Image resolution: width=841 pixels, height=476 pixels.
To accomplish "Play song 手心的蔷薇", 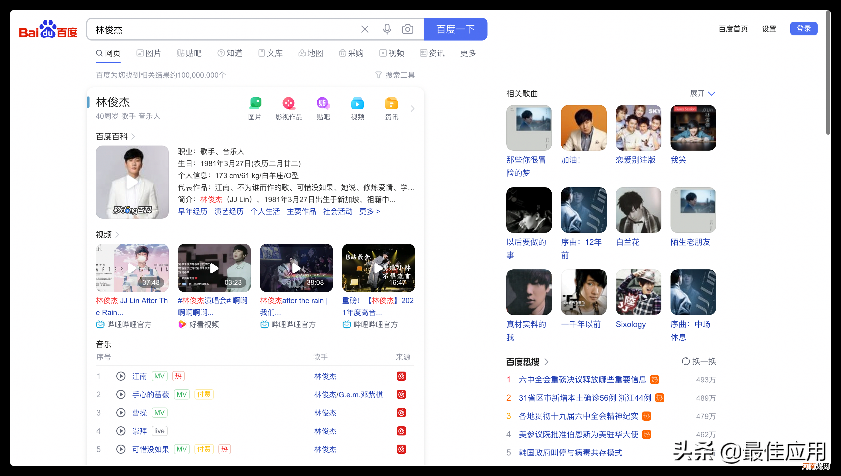I will [x=121, y=394].
